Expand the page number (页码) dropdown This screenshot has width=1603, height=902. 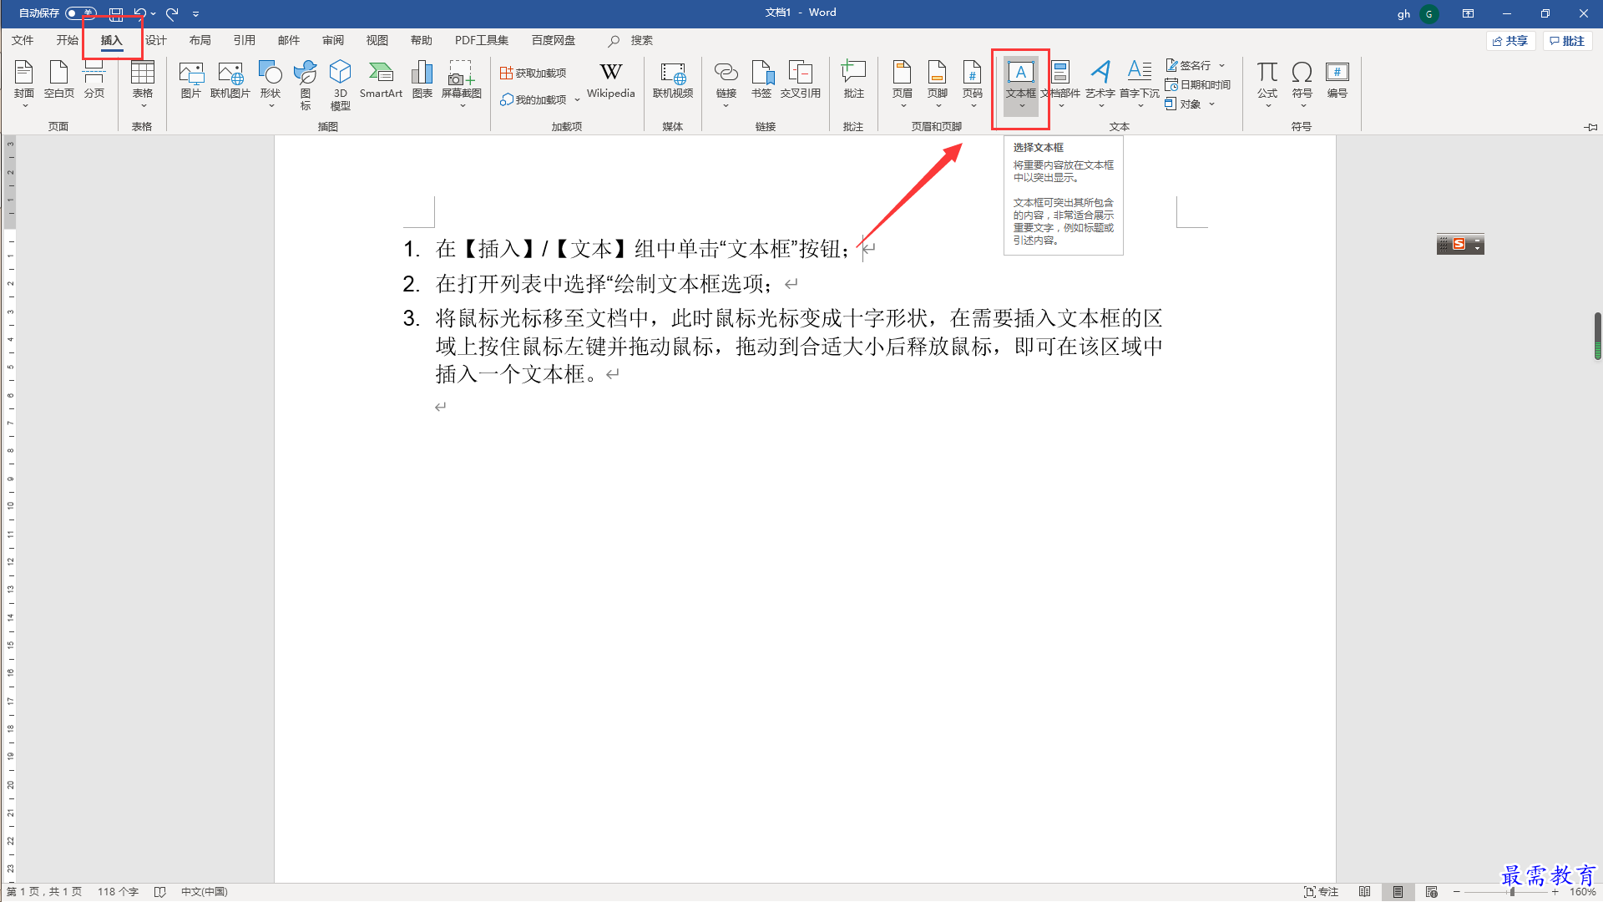(973, 106)
